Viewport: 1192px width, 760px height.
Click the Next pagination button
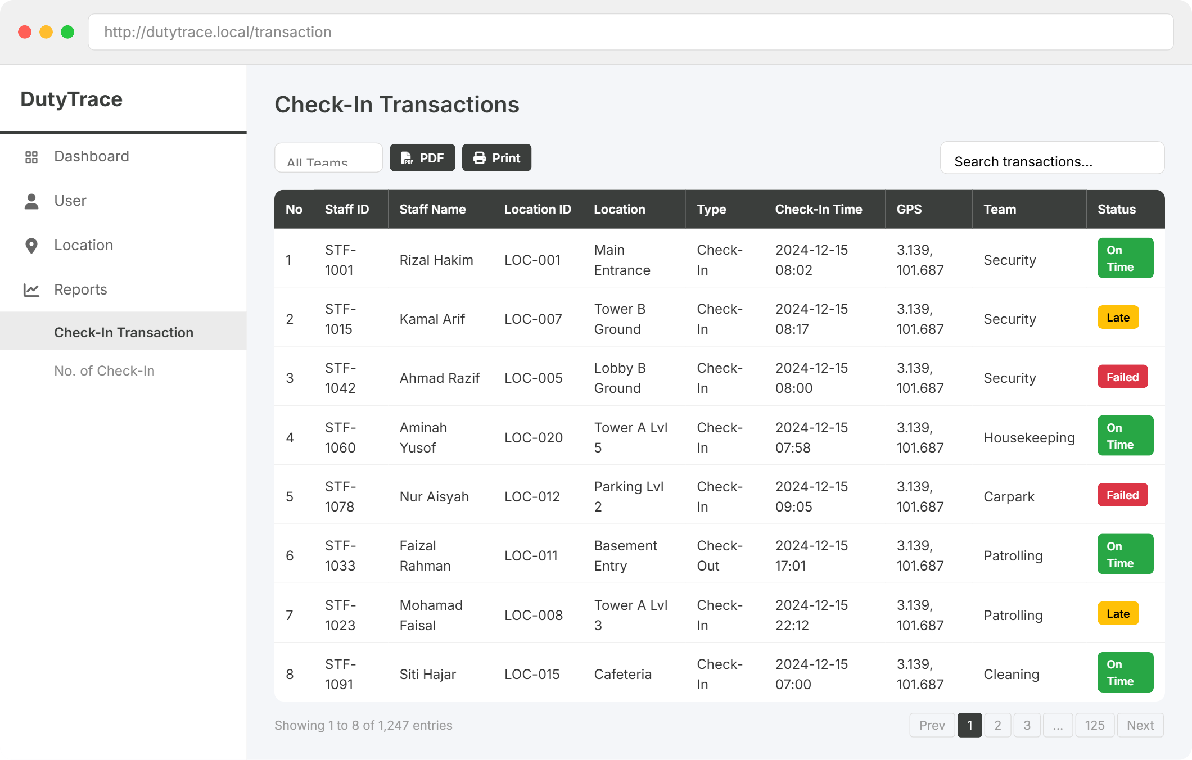(x=1140, y=725)
